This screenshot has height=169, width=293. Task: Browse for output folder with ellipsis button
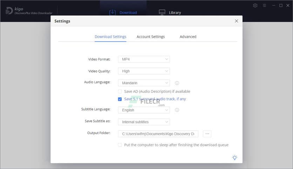207,134
